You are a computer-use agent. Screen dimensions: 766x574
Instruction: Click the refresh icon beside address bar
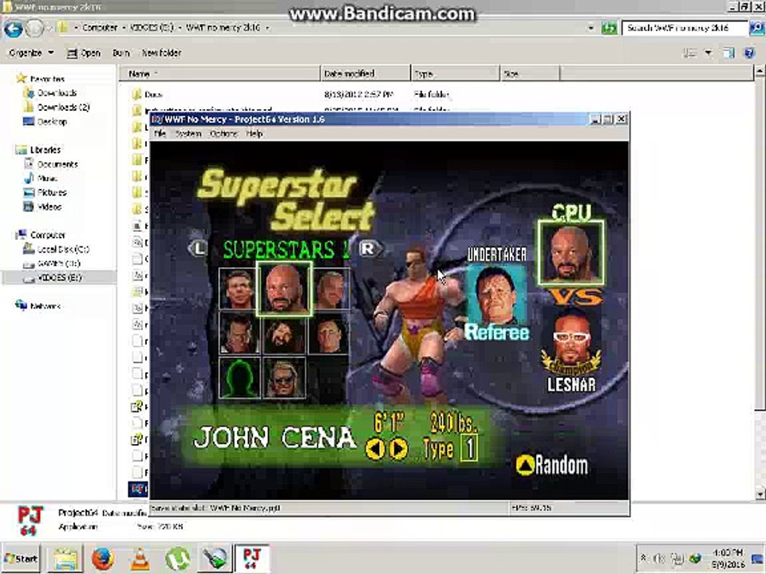pos(609,29)
